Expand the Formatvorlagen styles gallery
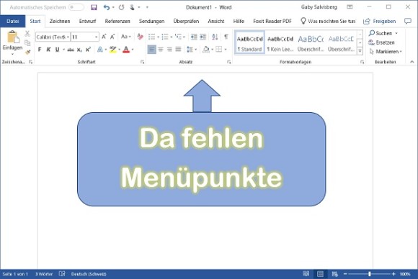418x279 pixels. tap(360, 50)
